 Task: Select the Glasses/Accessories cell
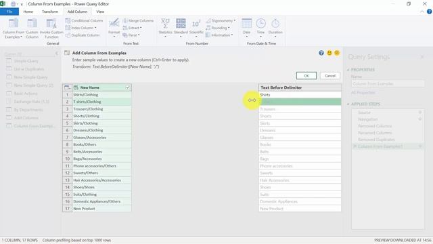(101, 138)
